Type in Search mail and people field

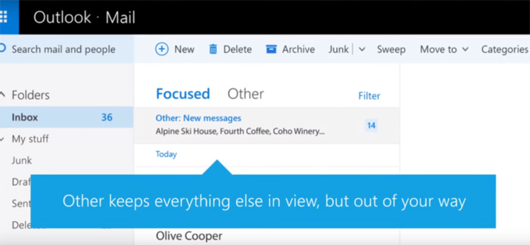pyautogui.click(x=65, y=49)
